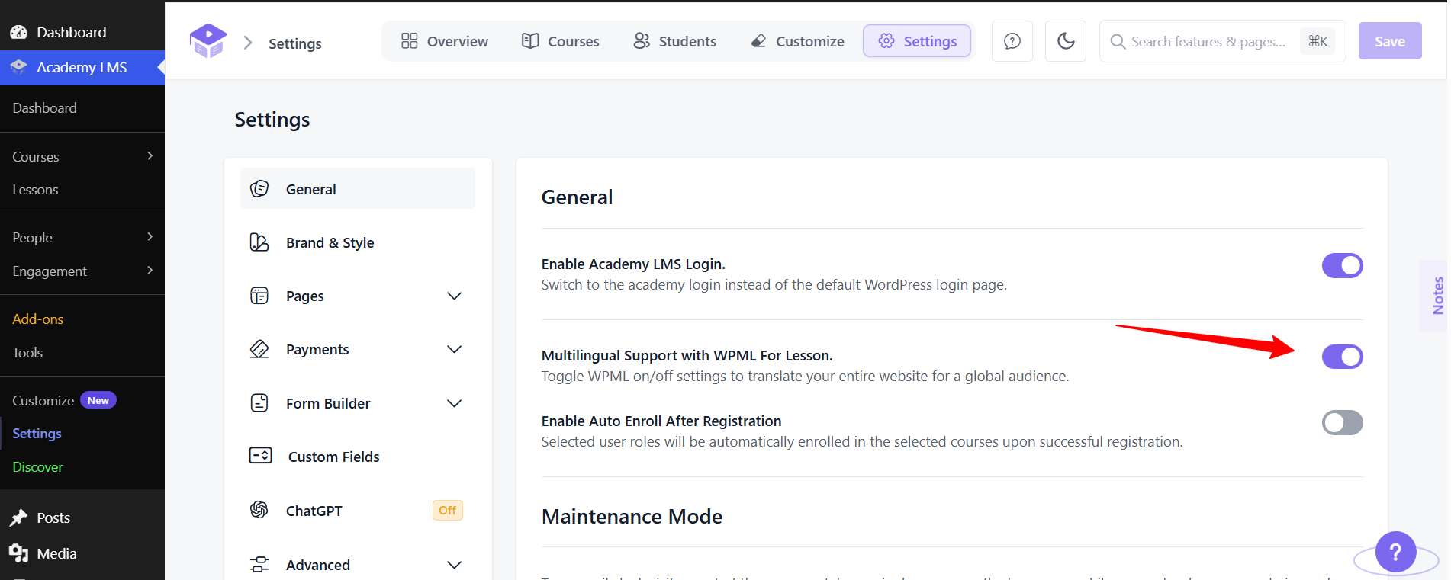Click the Brand & Style icon

(x=259, y=242)
